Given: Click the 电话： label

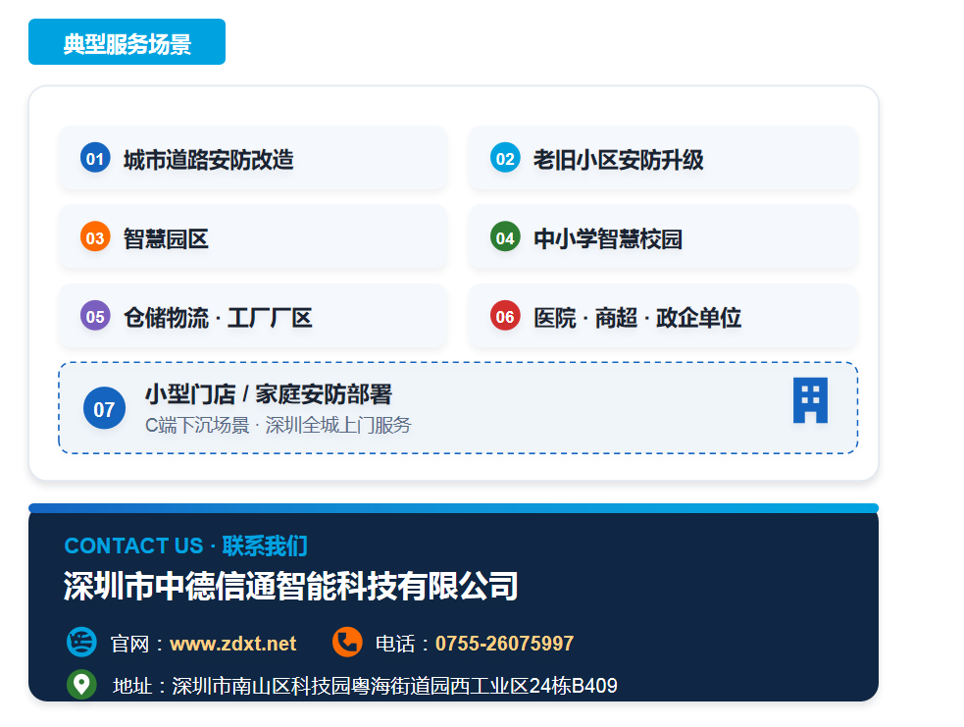Looking at the screenshot, I should [x=405, y=644].
